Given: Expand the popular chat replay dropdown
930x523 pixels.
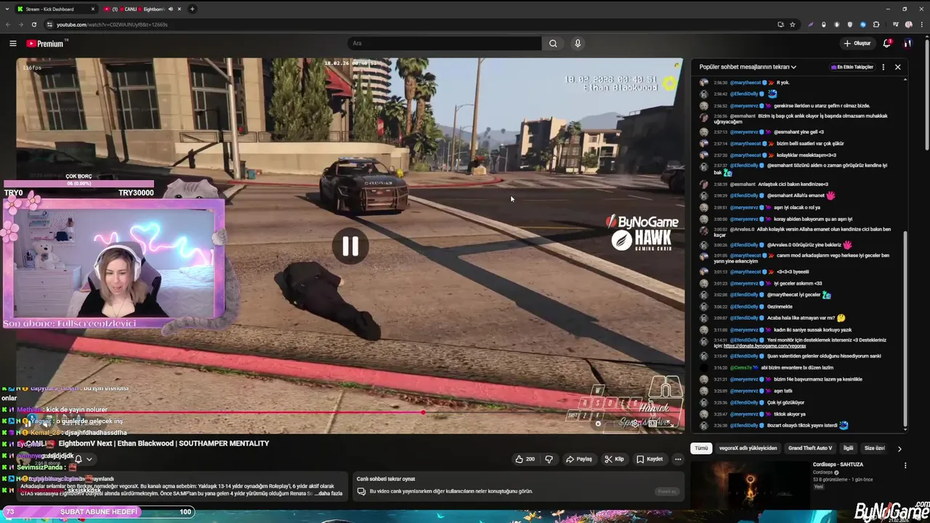Looking at the screenshot, I should (748, 67).
